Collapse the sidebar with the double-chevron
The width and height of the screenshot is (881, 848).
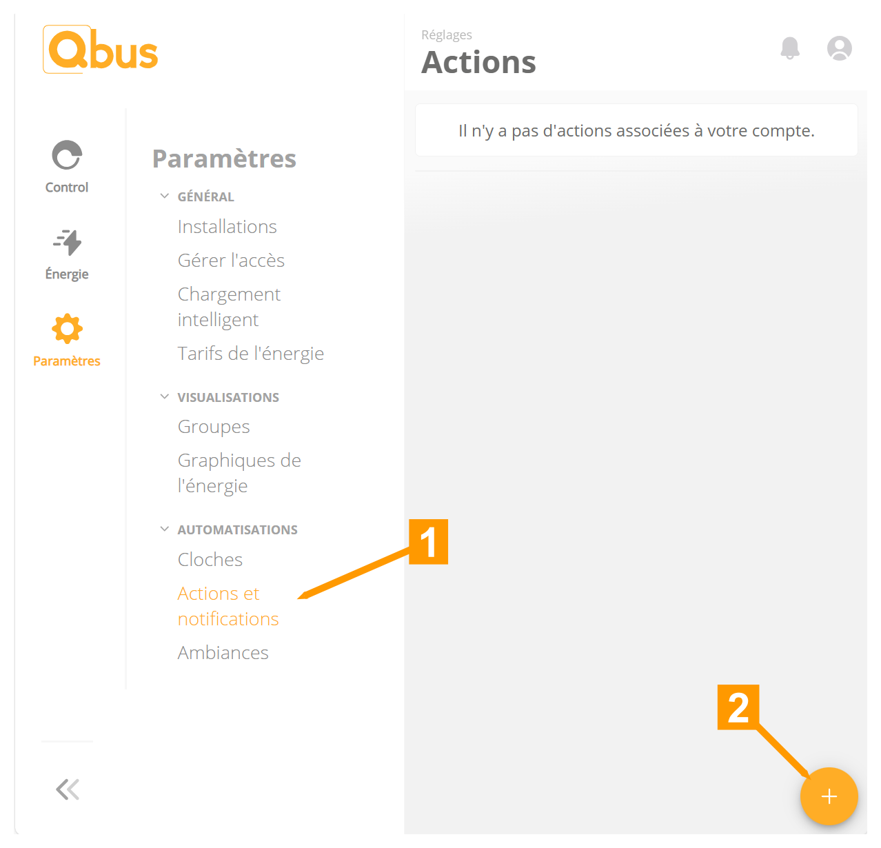[67, 789]
